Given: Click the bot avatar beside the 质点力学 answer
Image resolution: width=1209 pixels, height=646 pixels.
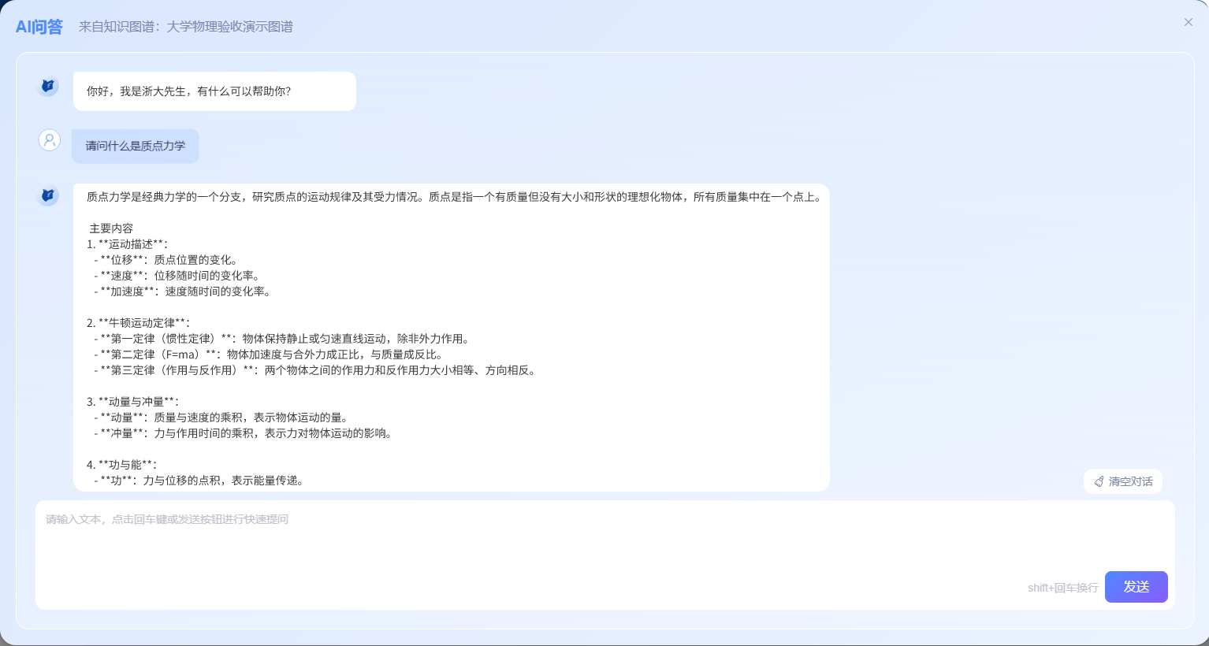Looking at the screenshot, I should [x=48, y=195].
